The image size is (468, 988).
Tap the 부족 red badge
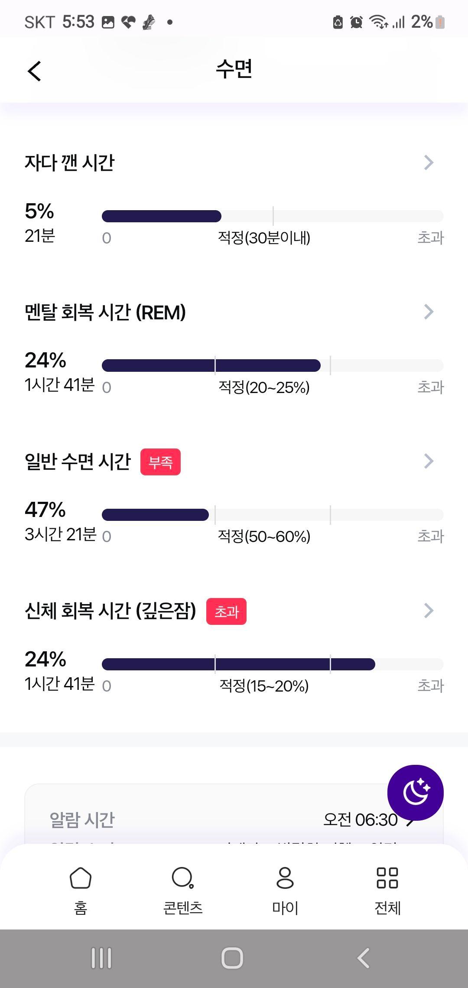(x=160, y=462)
